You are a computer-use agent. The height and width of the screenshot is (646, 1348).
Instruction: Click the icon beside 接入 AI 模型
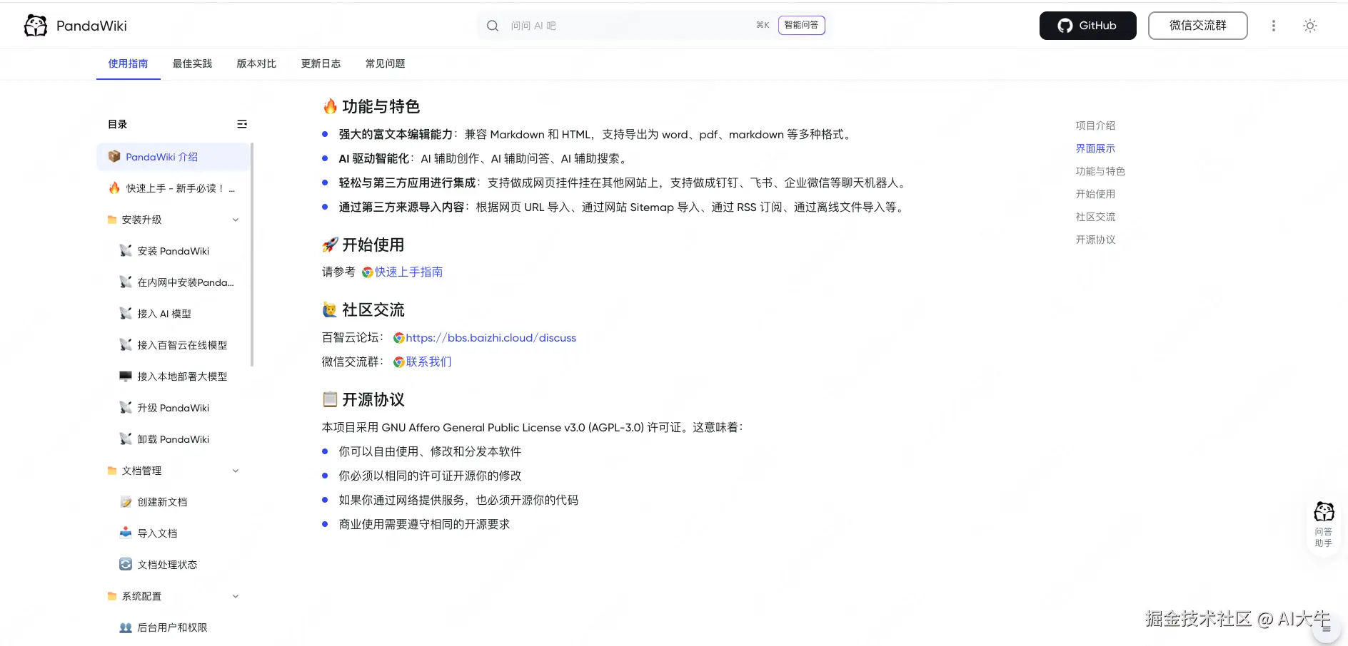click(126, 313)
